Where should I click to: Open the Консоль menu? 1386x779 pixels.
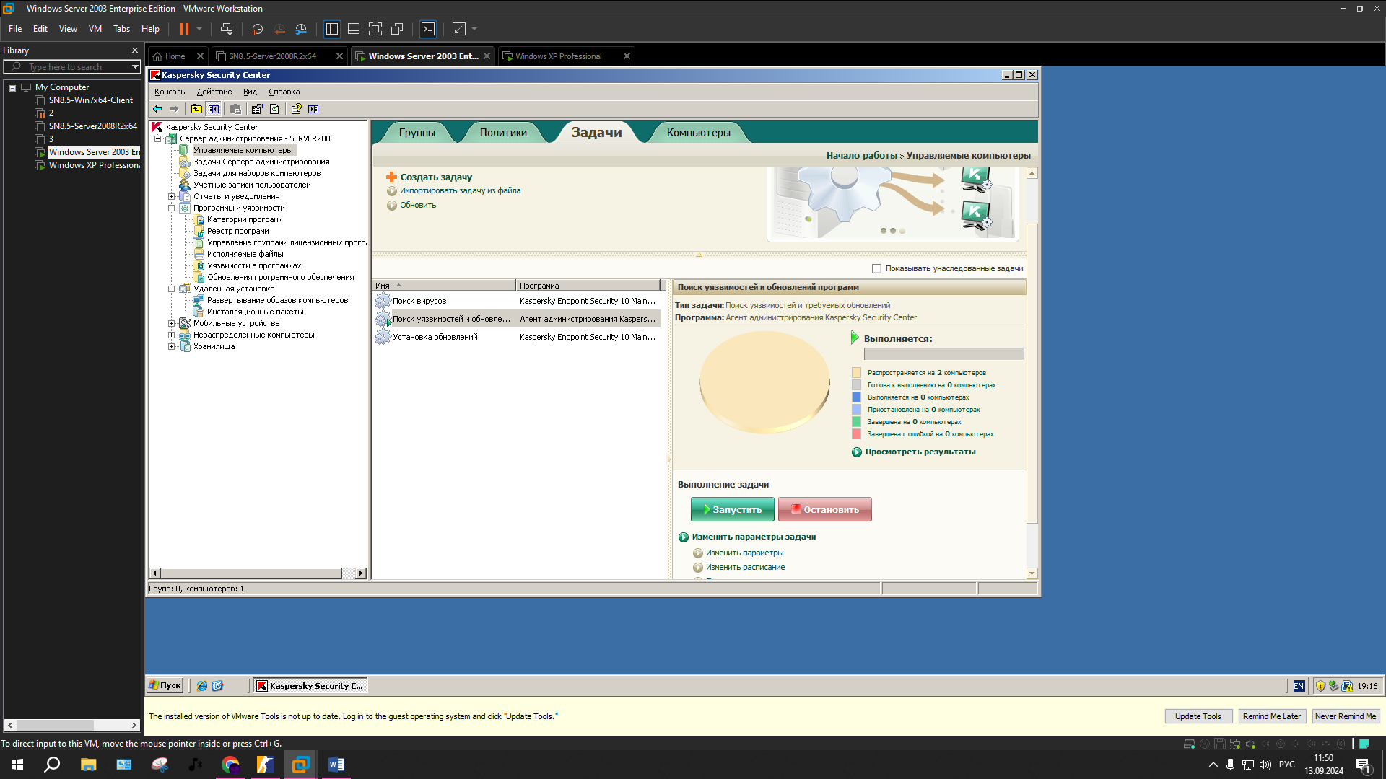click(x=170, y=92)
